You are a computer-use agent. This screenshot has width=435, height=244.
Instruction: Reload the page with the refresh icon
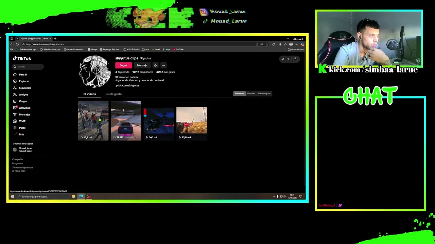click(17, 44)
